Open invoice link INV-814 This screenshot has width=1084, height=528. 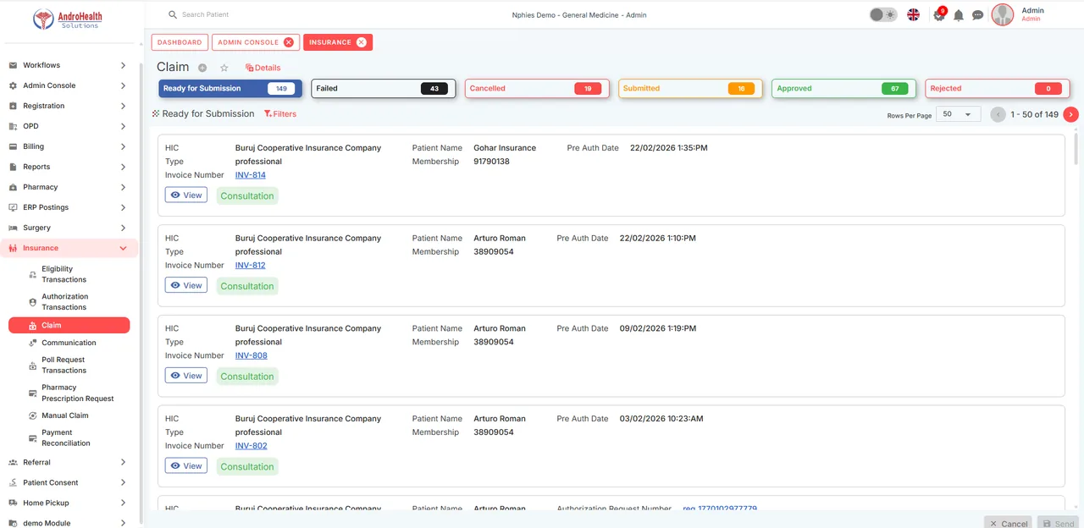click(251, 175)
